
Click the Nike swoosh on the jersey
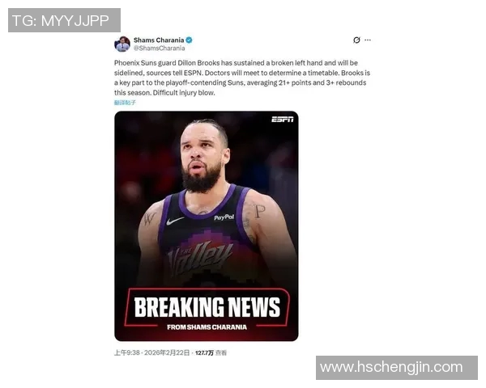[175, 221]
